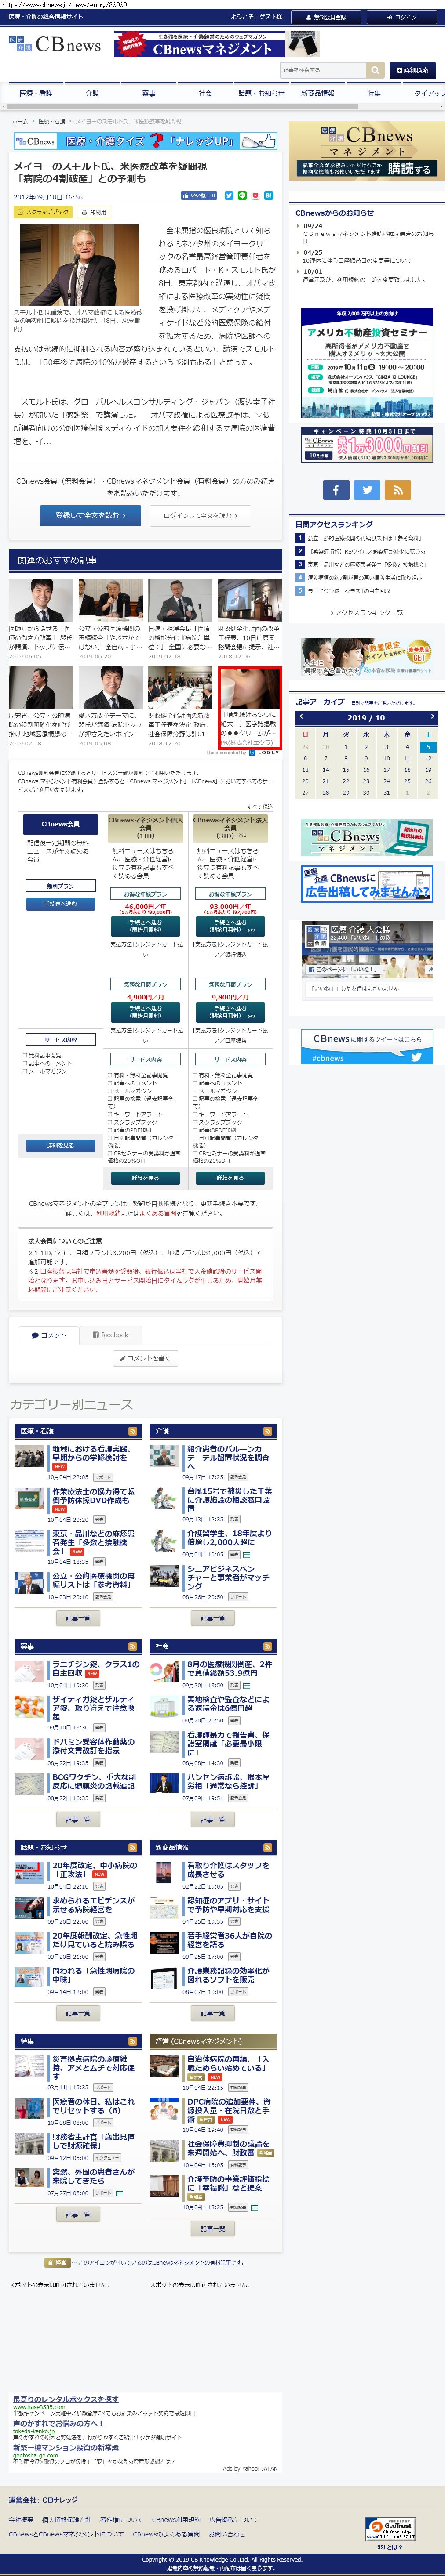
Task: Open 薬事 in main navigation
Action: click(x=148, y=93)
